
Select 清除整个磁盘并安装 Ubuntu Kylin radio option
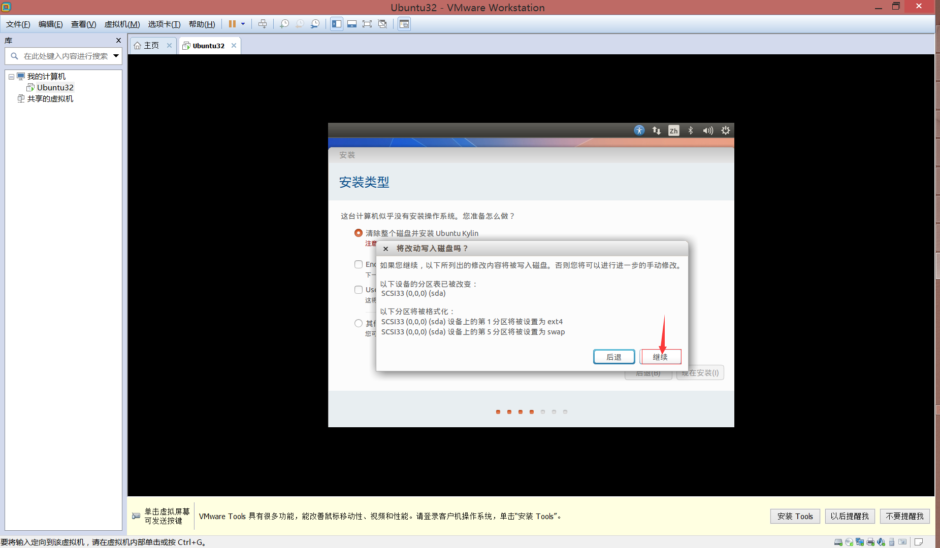[359, 233]
